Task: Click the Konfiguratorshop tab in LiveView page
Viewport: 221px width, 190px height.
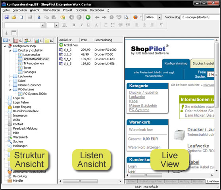Action: [x=176, y=63]
